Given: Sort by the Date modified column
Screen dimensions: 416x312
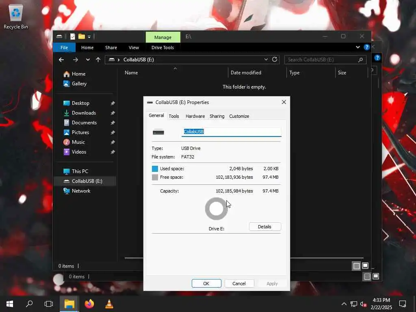Looking at the screenshot, I should coord(246,73).
